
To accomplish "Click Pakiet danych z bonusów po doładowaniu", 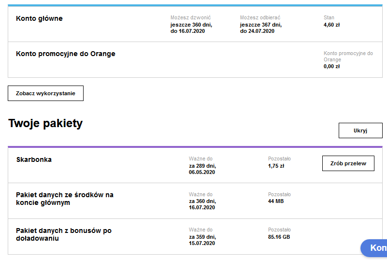I will click(x=64, y=234).
